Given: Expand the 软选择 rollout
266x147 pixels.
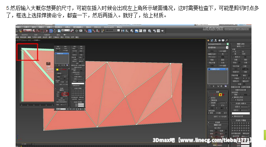Looking at the screenshot, I should pos(218,122).
